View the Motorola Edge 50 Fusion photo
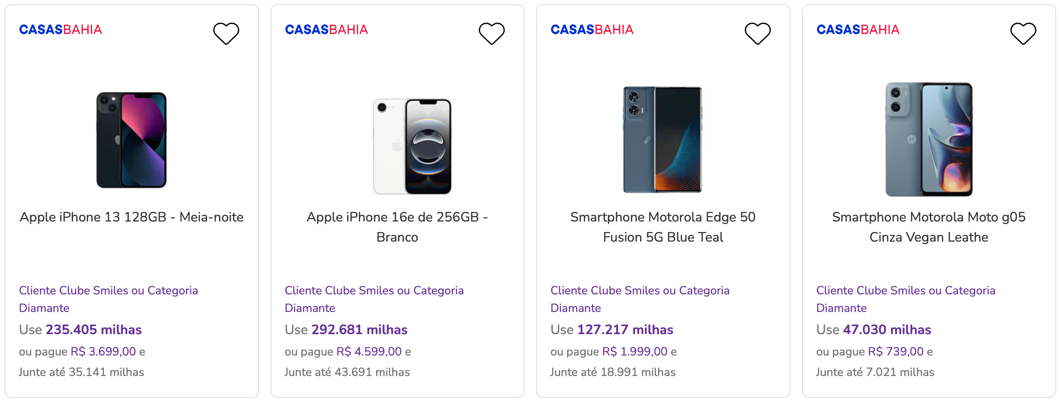 click(x=662, y=139)
